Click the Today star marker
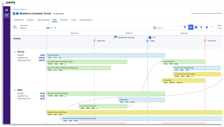224x127 pixels. point(147,41)
